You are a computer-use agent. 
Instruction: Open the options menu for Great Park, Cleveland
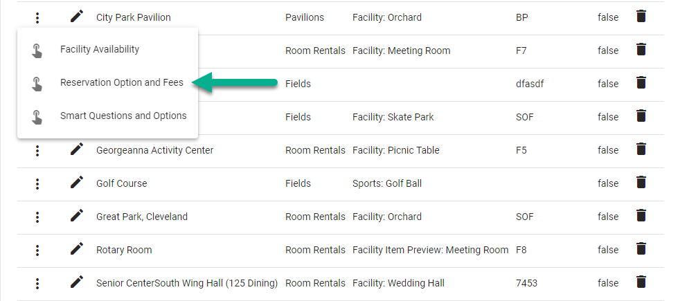[37, 217]
